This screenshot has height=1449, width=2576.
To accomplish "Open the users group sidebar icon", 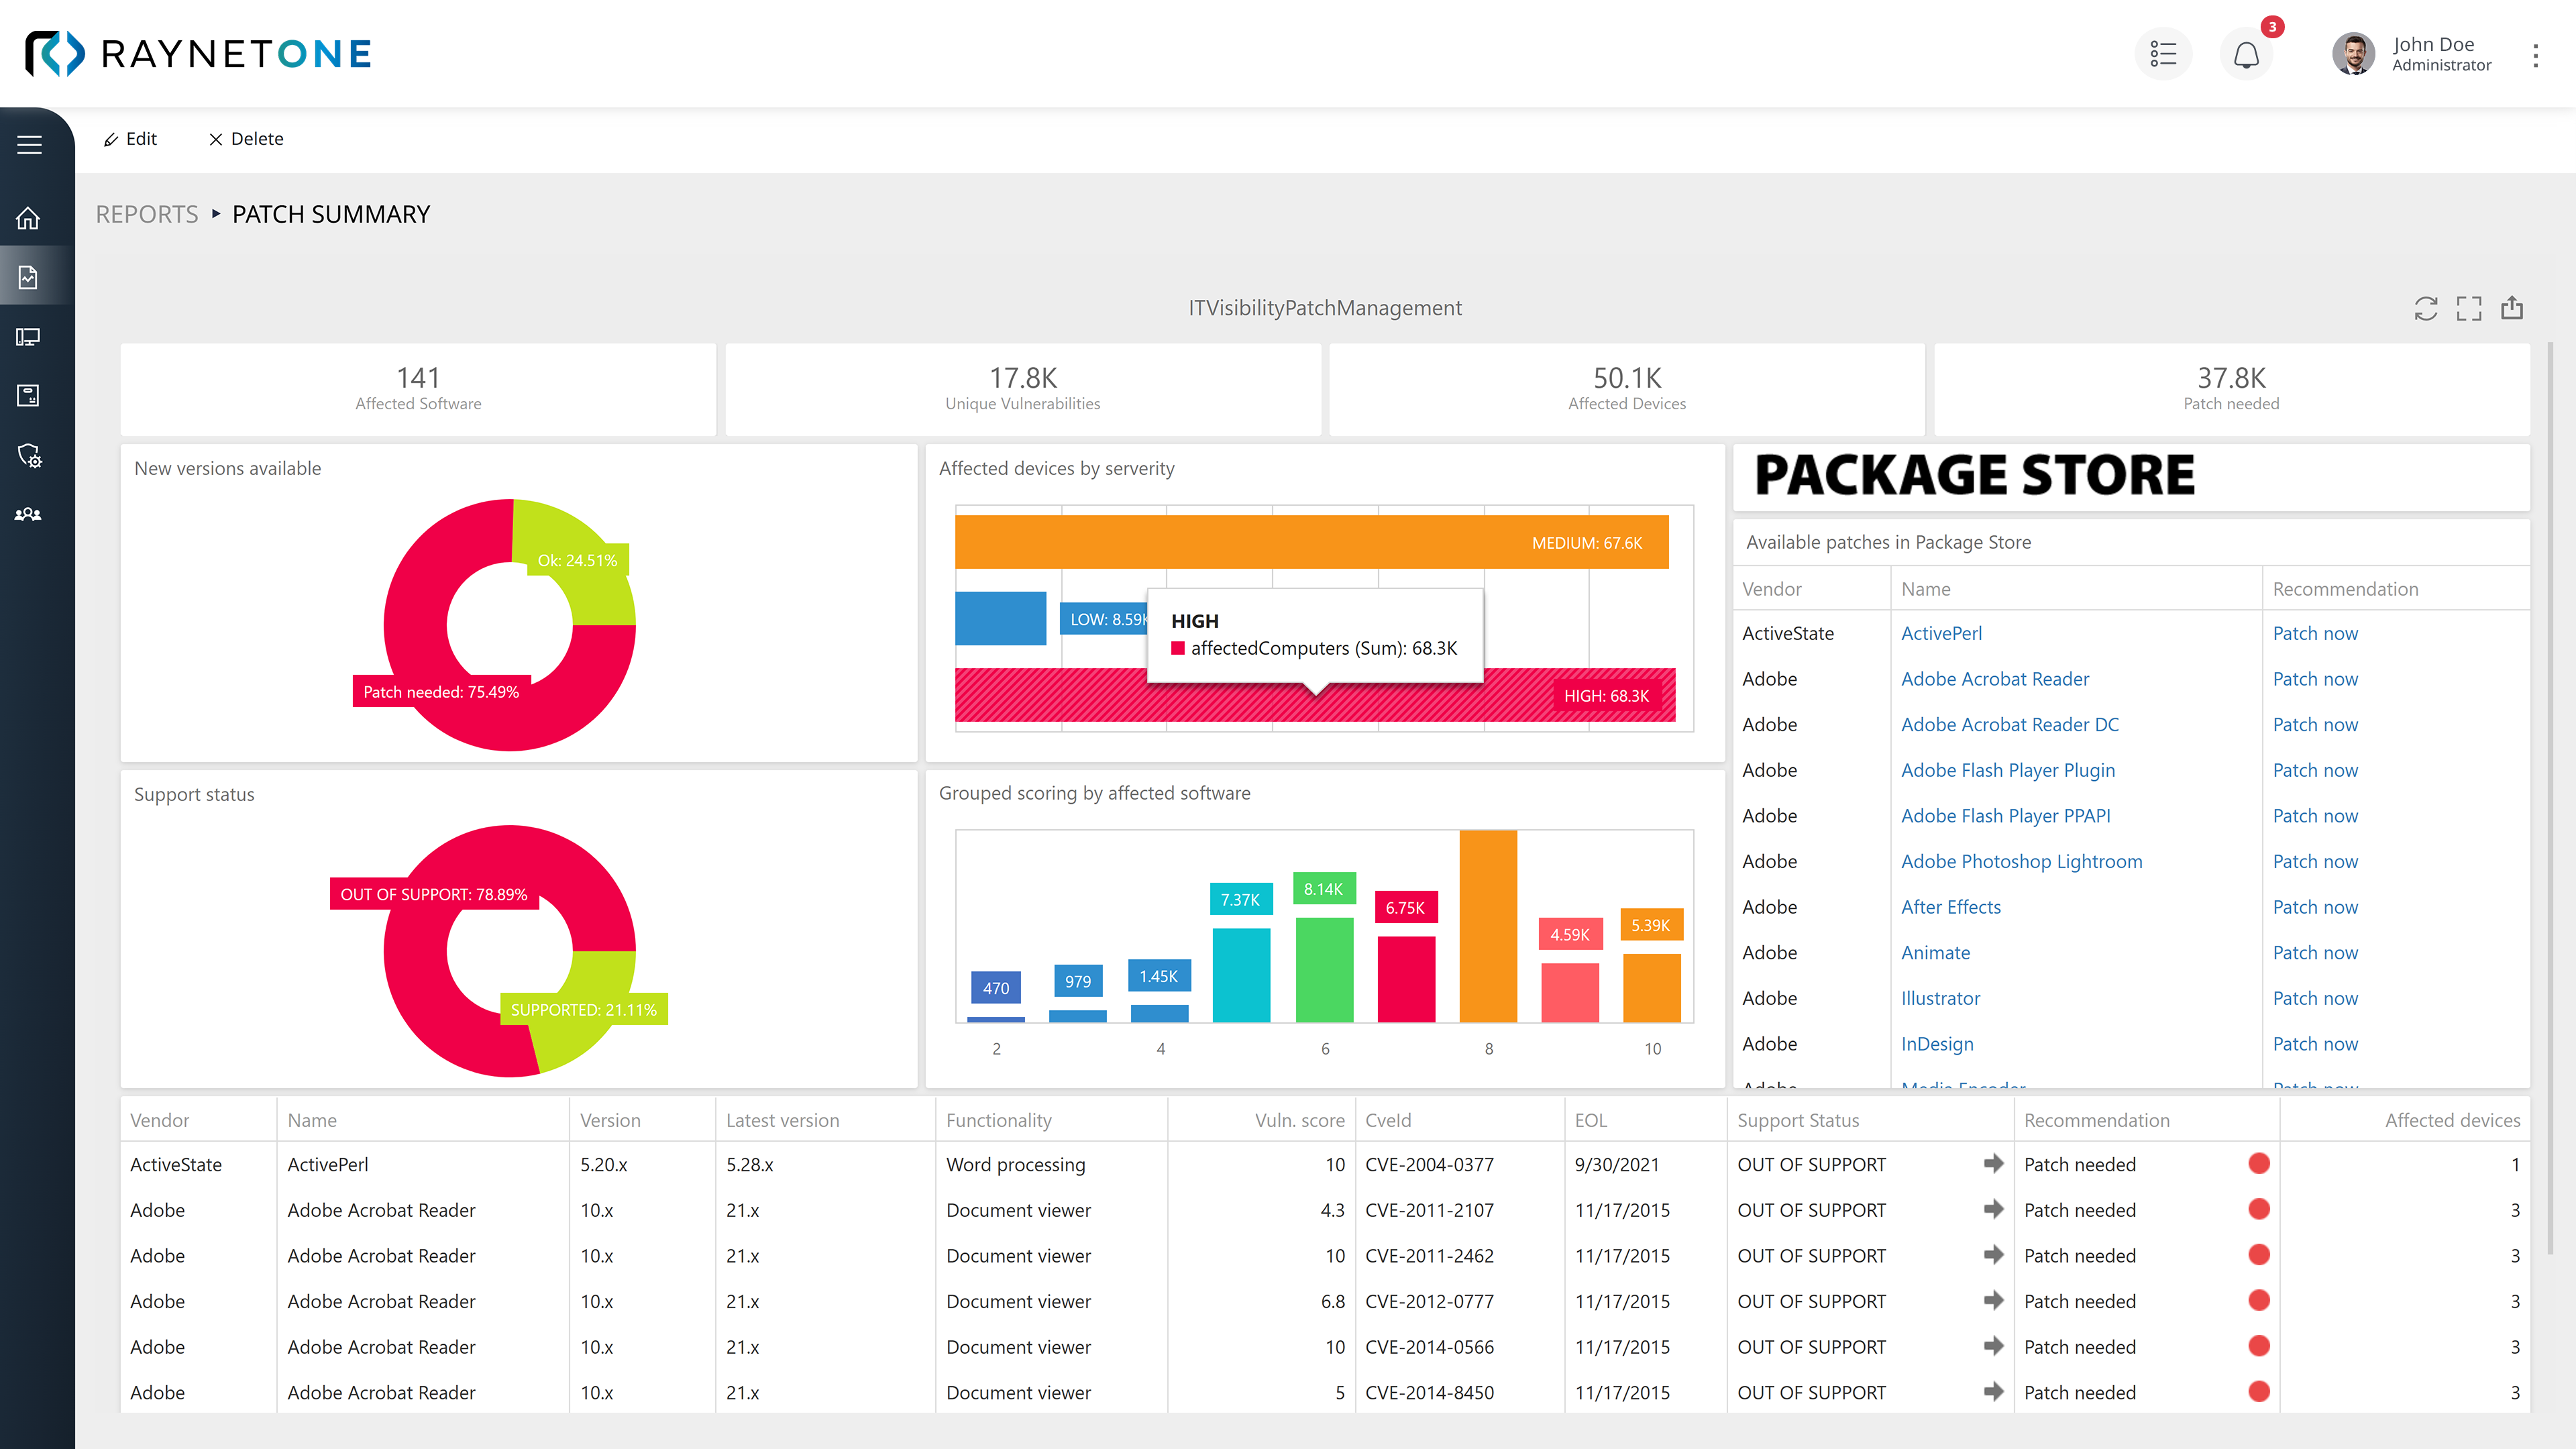I will (29, 514).
